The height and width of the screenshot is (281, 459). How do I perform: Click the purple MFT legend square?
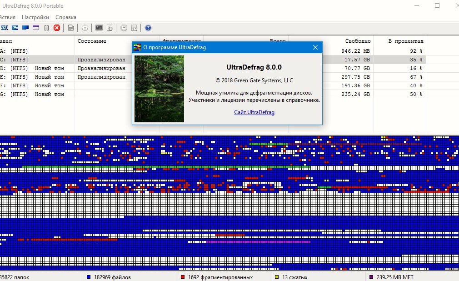[371, 277]
